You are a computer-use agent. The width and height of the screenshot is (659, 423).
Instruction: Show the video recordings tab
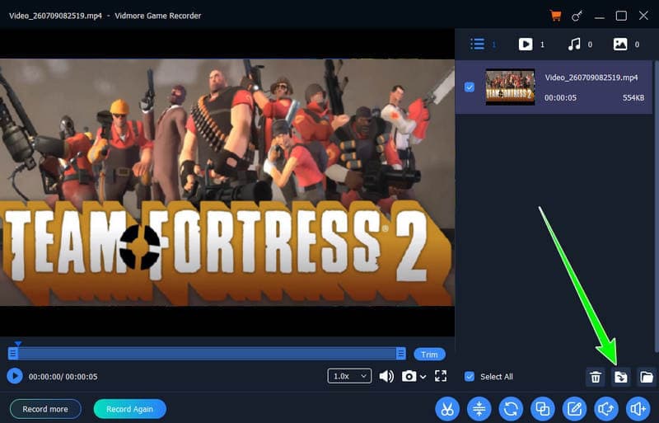pyautogui.click(x=526, y=45)
